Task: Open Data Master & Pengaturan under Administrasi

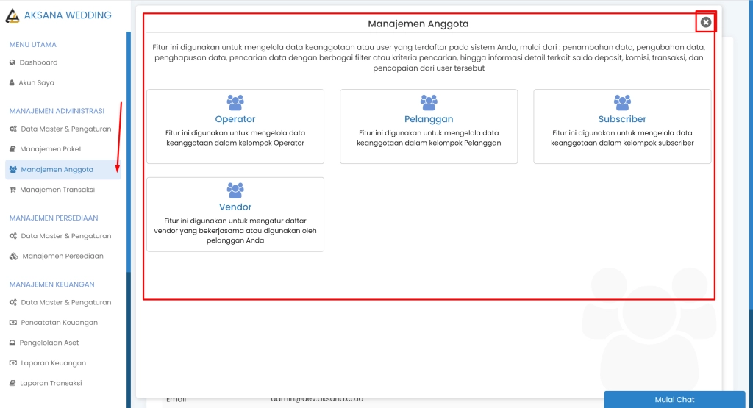Action: click(x=65, y=129)
